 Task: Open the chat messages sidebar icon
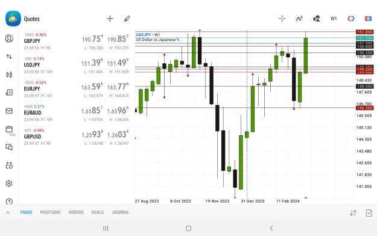9,147
